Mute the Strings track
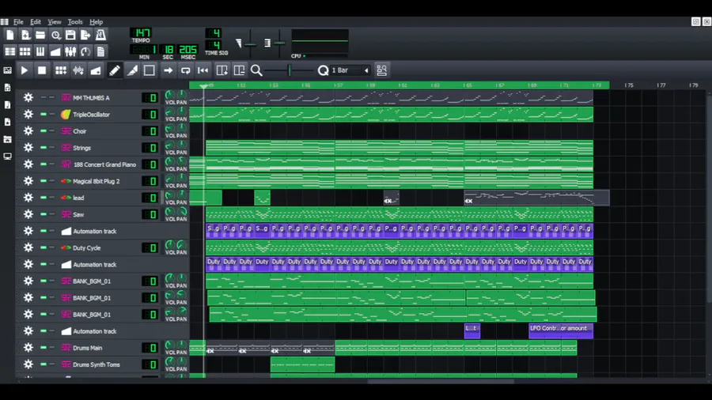712x400 pixels. [44, 147]
